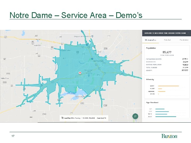The height and width of the screenshot is (143, 191).
Task: Click the Ethnicity card heading
Action: click(150, 79)
